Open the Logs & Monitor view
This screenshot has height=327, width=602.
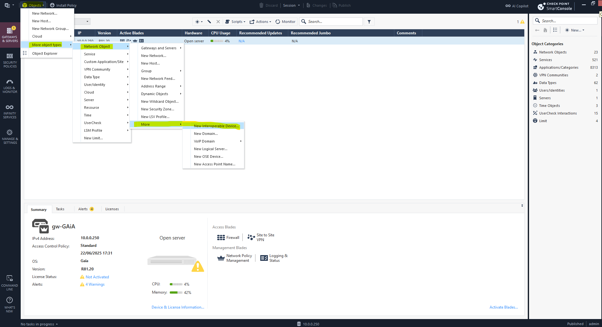tap(10, 86)
